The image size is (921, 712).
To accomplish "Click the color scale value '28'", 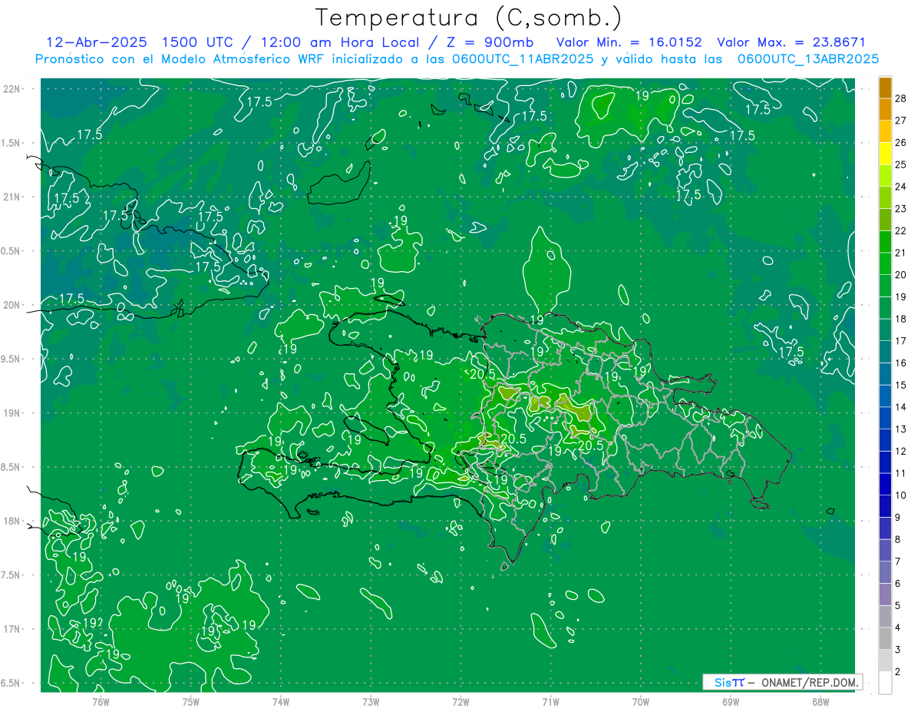I will tap(901, 98).
